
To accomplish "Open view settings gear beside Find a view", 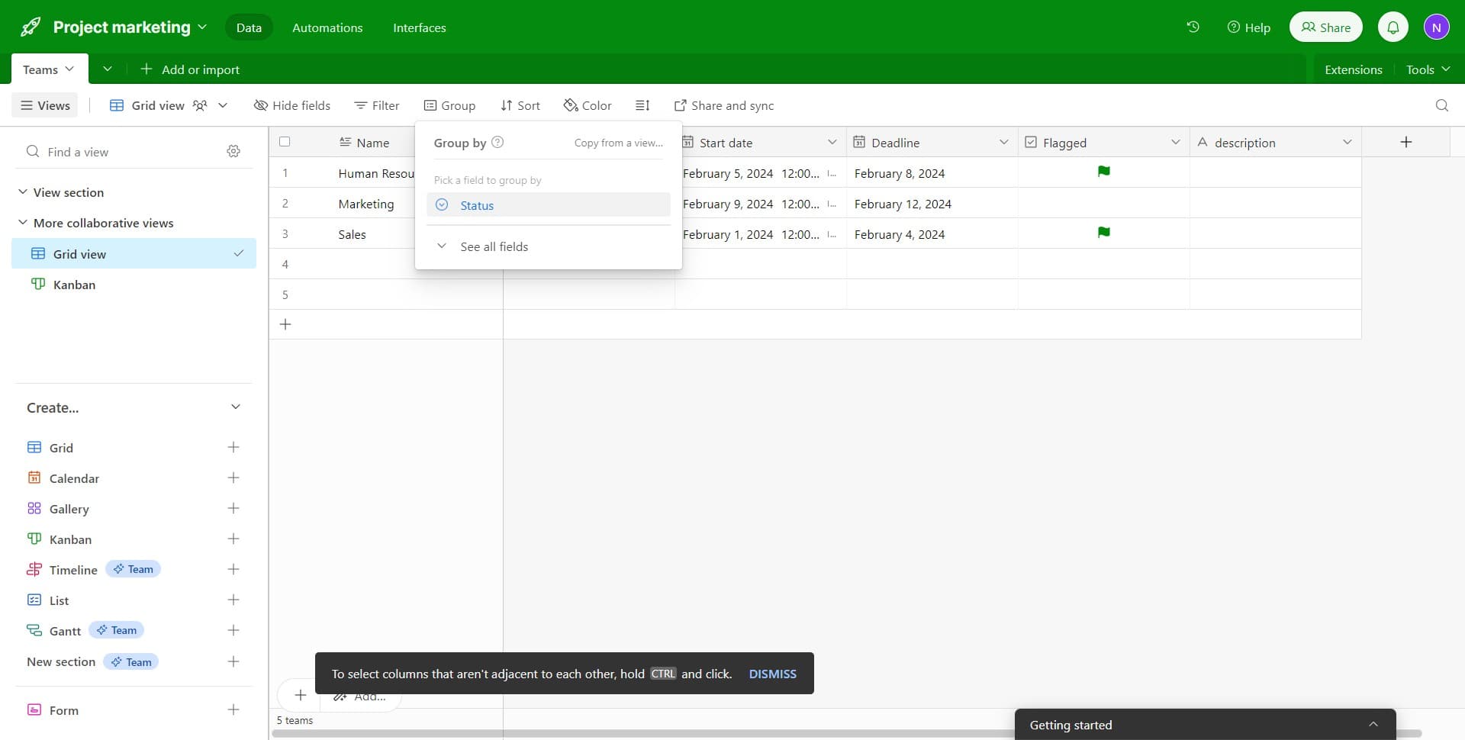I will coord(233,151).
